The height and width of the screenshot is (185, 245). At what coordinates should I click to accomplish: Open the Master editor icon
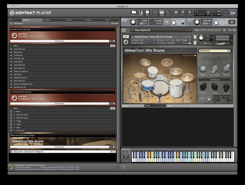(140, 13)
